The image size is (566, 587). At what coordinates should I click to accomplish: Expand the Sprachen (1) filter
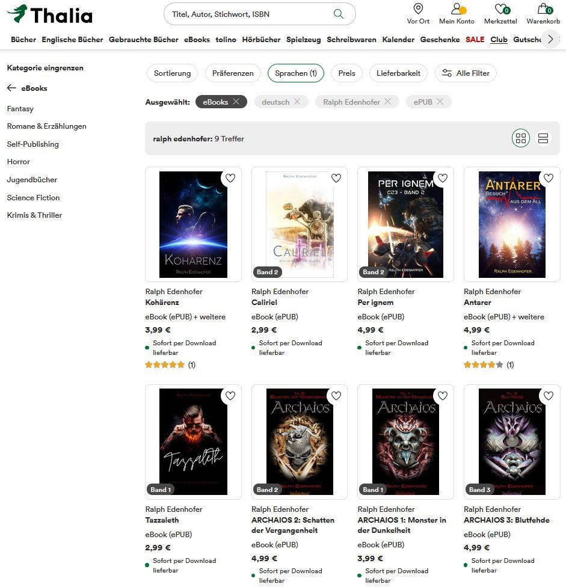296,73
